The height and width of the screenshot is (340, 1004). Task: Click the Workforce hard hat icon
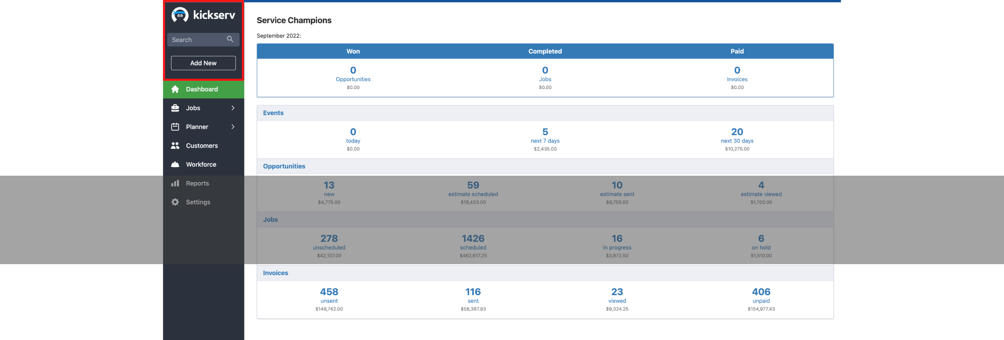[175, 164]
